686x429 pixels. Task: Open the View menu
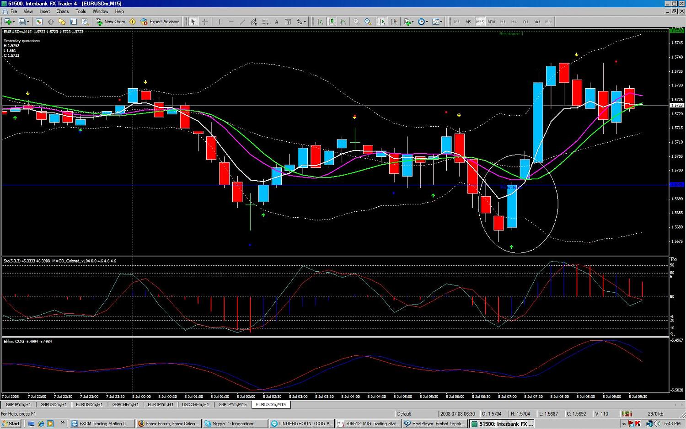(x=28, y=11)
